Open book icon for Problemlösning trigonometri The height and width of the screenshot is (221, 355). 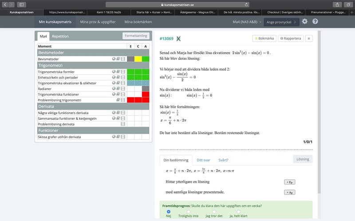point(118,100)
